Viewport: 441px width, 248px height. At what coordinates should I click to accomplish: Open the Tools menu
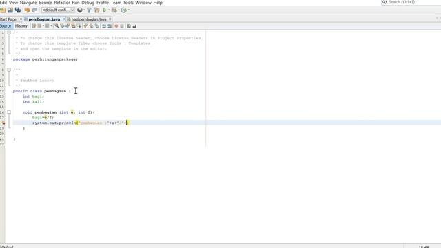pos(128,3)
